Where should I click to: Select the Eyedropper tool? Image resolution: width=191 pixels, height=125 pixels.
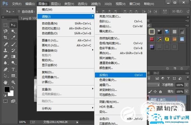(x=13, y=37)
